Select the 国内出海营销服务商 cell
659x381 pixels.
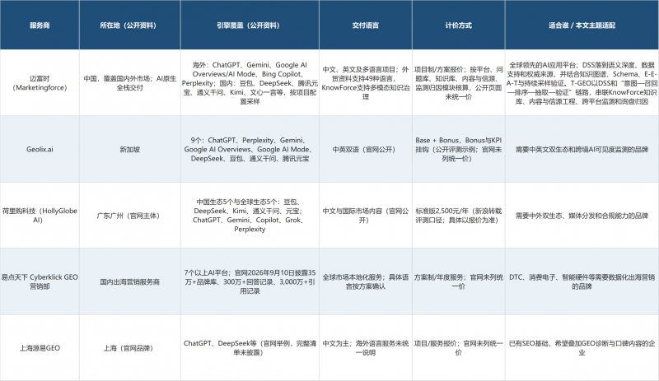point(130,281)
